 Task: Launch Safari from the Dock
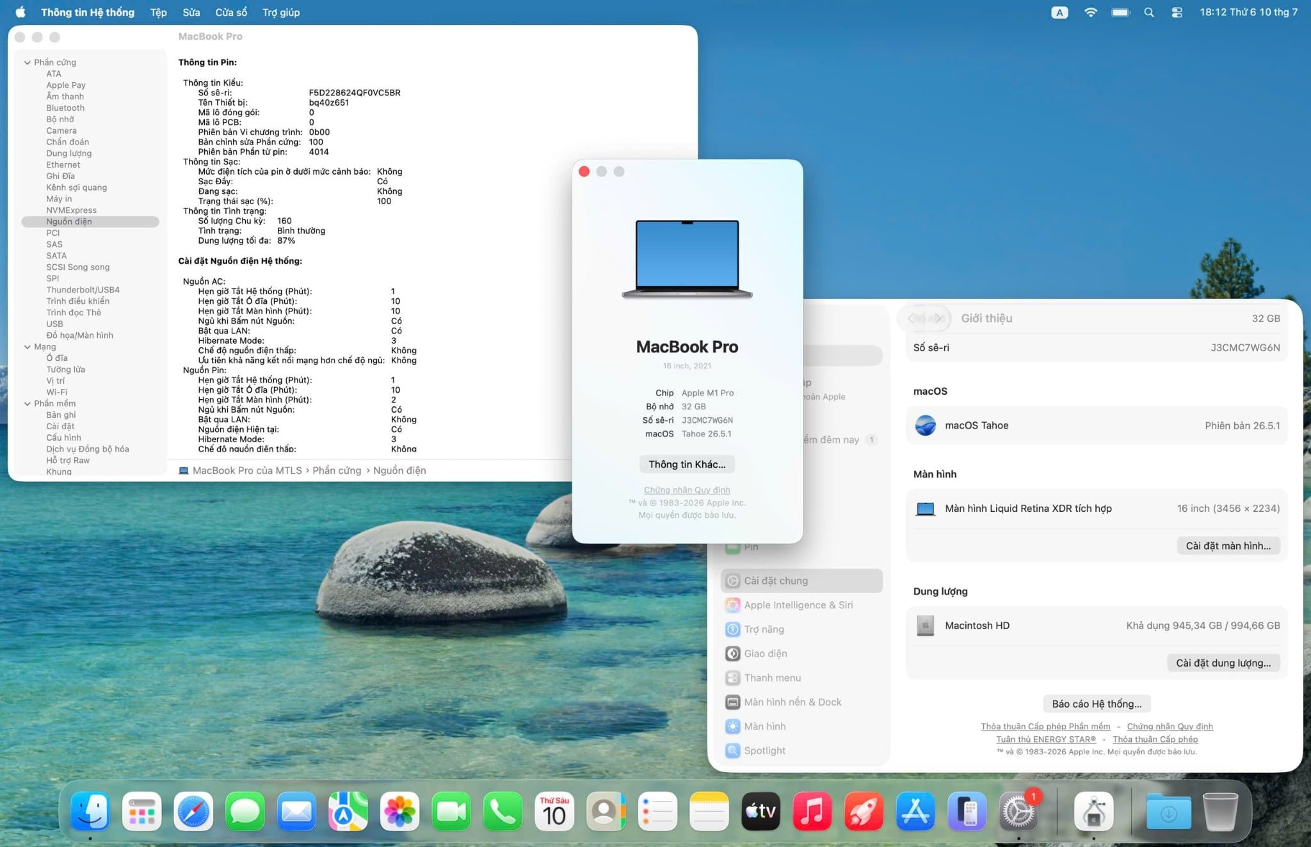[193, 811]
